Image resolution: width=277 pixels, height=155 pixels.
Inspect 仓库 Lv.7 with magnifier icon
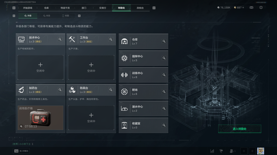tap(164, 41)
